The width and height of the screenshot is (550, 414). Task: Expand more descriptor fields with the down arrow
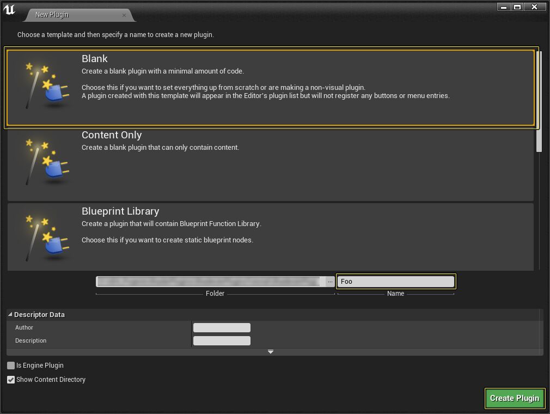[x=271, y=351]
